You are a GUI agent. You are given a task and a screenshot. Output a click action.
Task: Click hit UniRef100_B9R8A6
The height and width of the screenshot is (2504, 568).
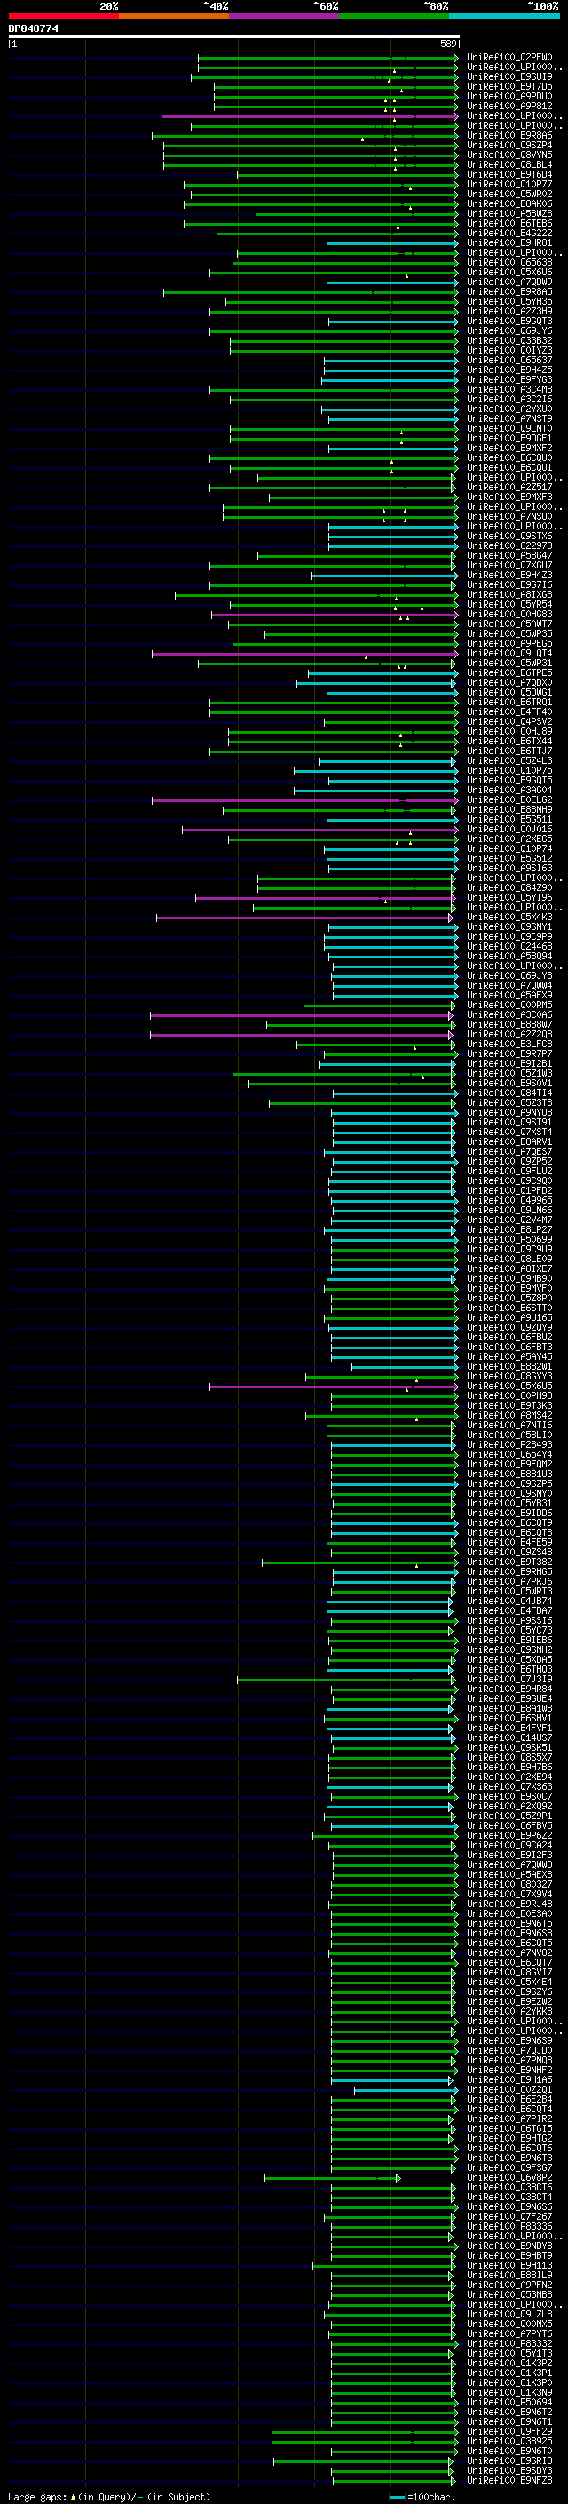509,136
